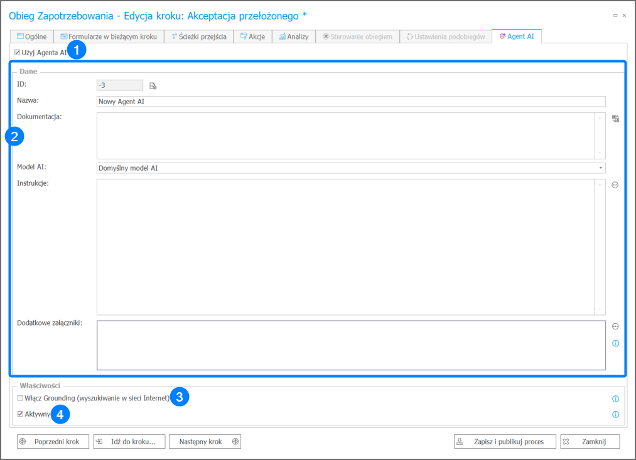
Task: Click the Idź do kroku... button
Action: 129,441
